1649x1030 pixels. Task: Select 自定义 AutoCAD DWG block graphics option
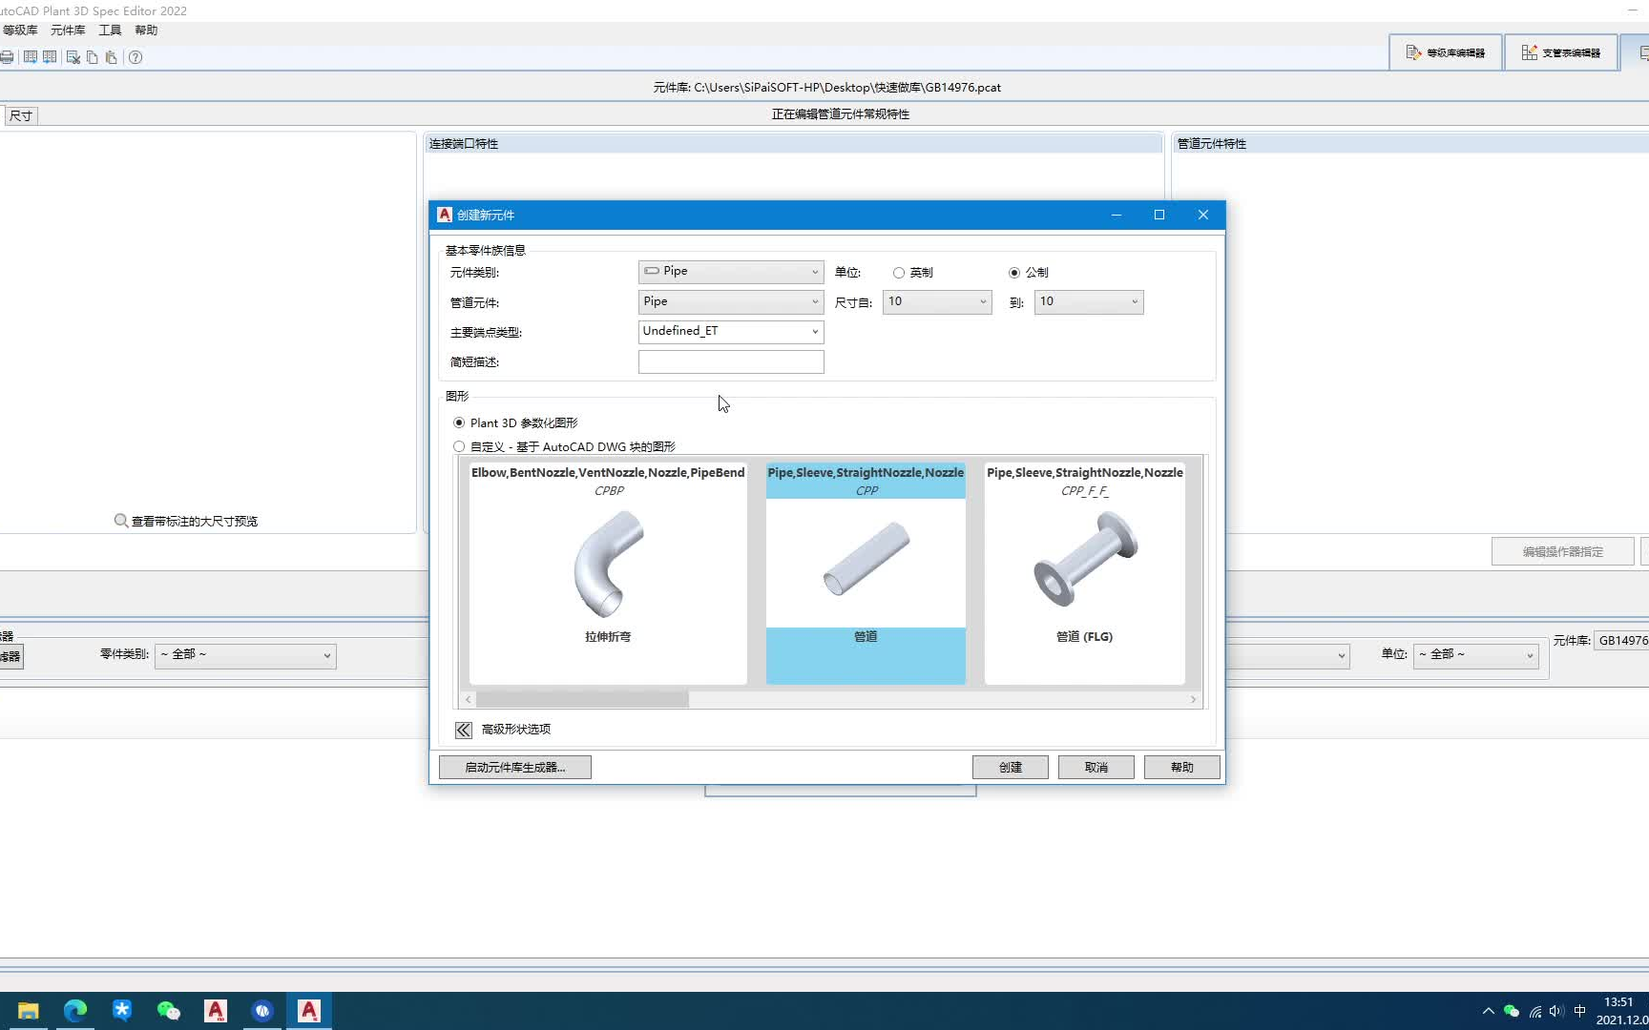(459, 446)
